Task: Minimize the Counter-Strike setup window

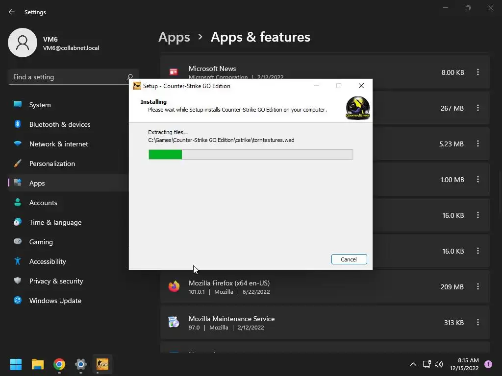Action: (x=317, y=86)
